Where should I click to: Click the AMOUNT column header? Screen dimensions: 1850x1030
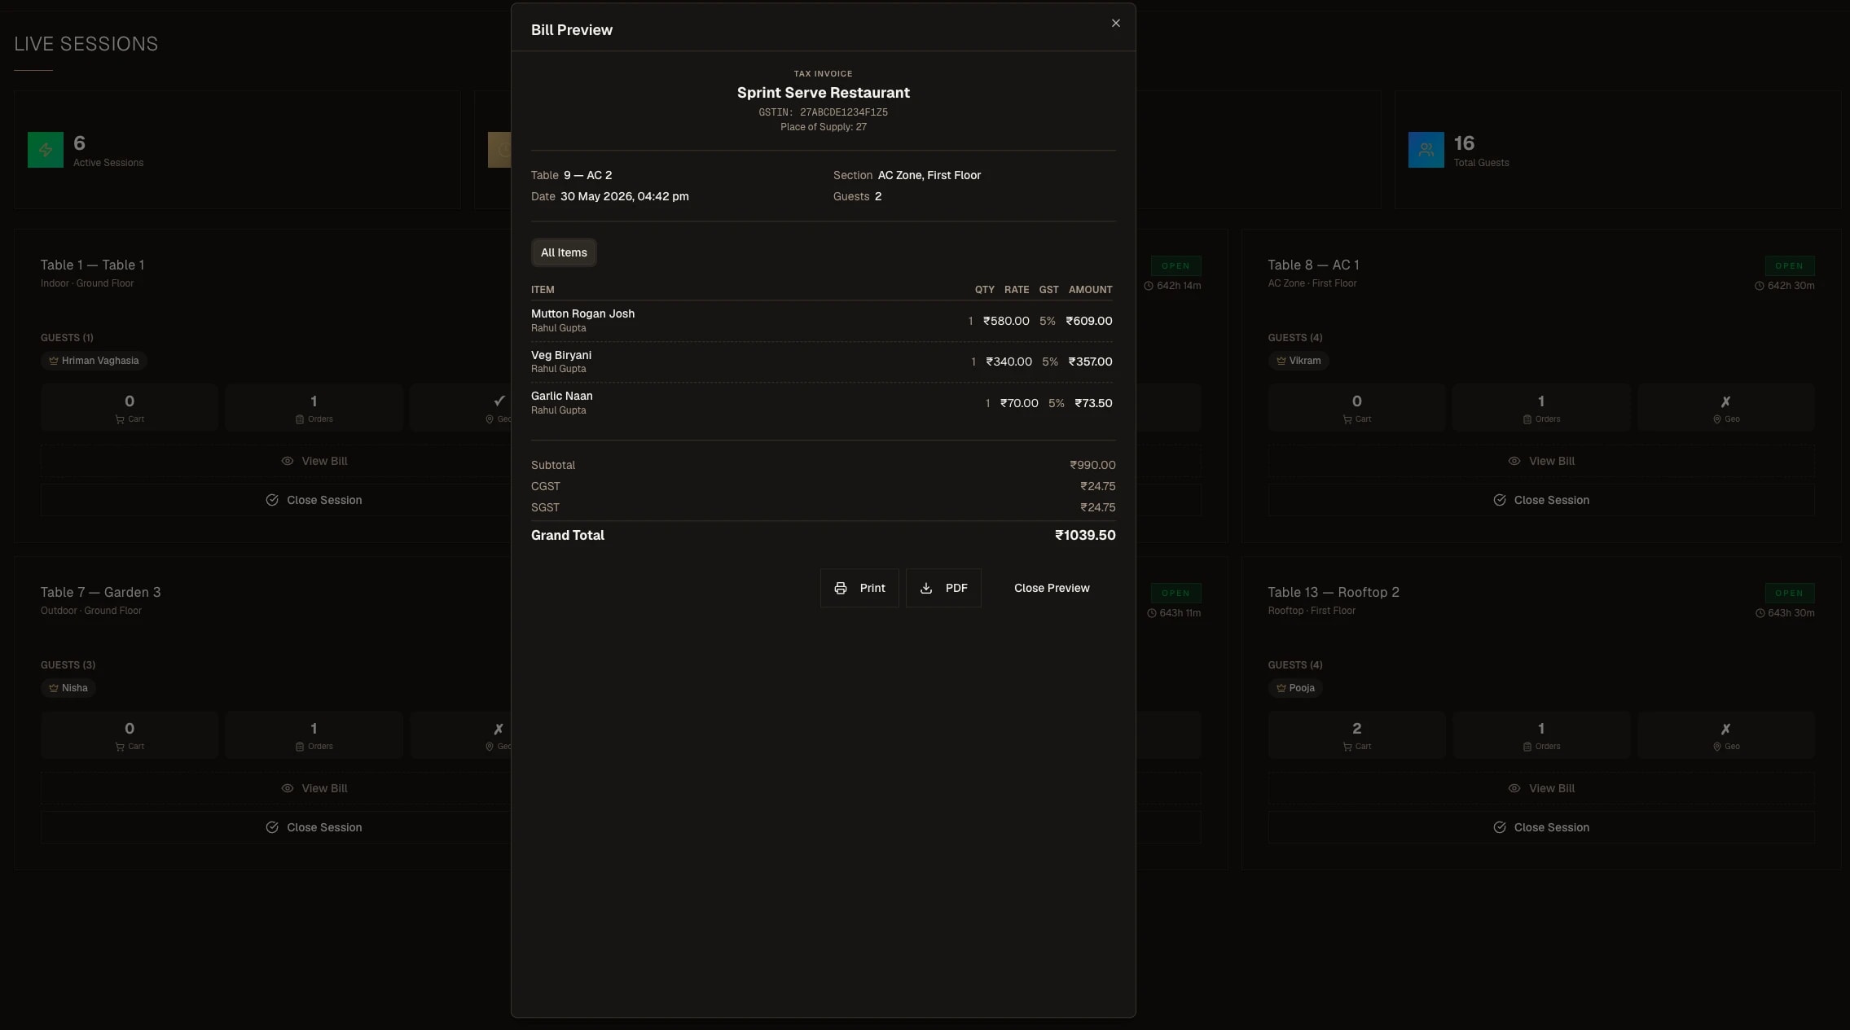(1090, 290)
